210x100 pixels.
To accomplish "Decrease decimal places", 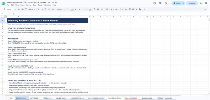I will click(46, 9).
